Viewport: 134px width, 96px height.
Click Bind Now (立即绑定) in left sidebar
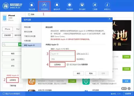(x=13, y=80)
